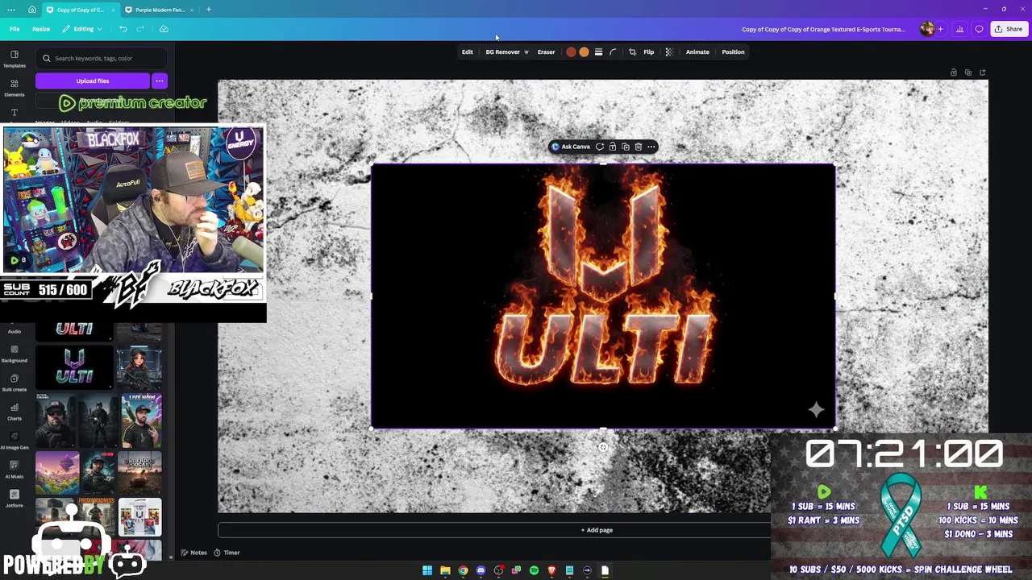
Task: Click the Flip button
Action: point(649,52)
